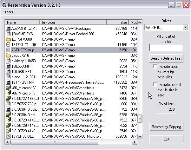Click the $ZIPSFX.000 folder icon
Screen dimensions: 191x150
9,39
